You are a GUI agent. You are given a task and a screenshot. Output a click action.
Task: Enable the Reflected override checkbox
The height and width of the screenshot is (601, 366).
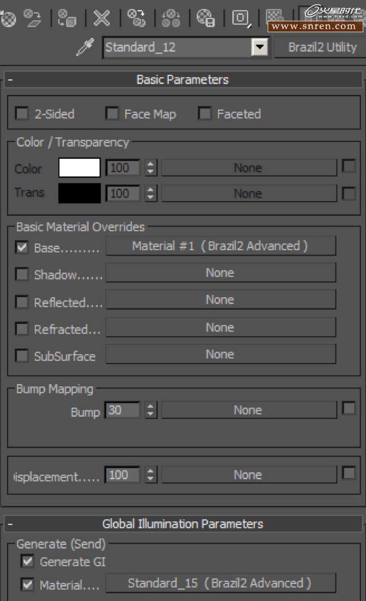(21, 302)
